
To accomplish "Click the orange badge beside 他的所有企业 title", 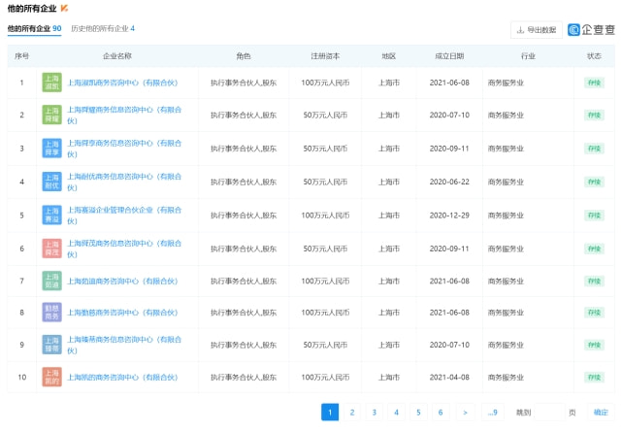I will point(64,8).
